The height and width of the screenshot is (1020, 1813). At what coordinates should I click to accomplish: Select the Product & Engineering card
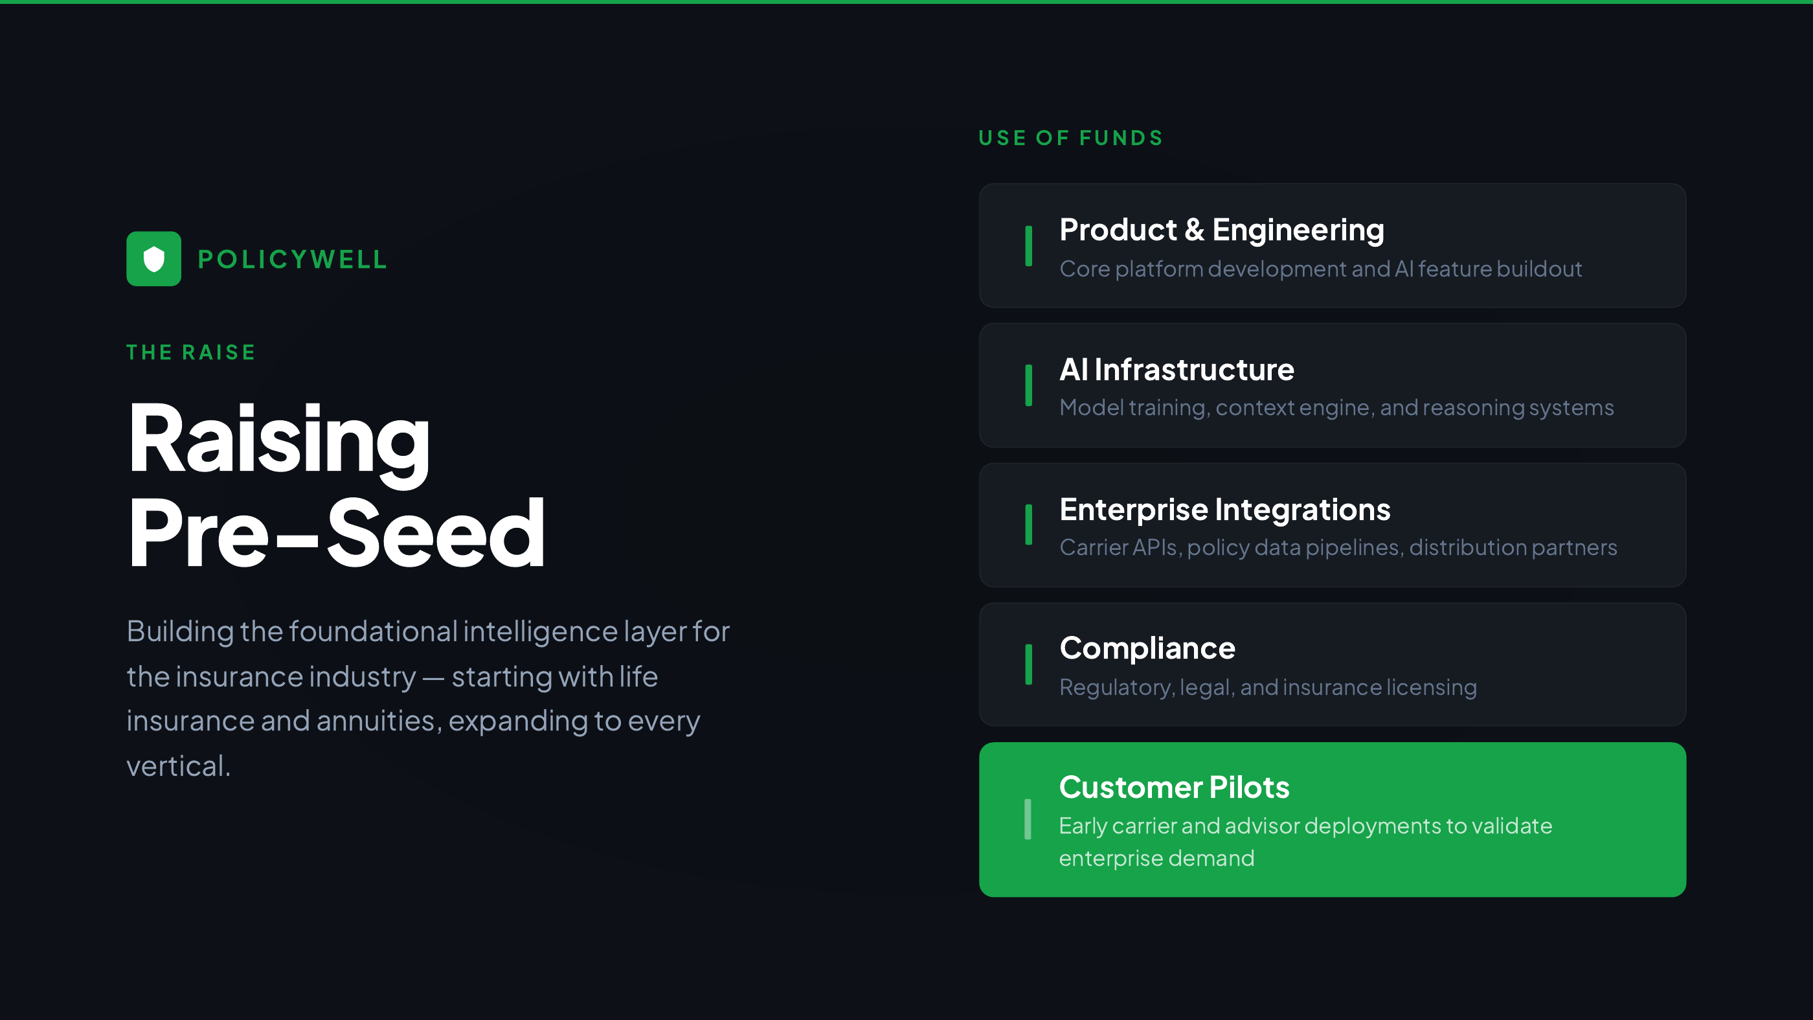[x=1333, y=245]
